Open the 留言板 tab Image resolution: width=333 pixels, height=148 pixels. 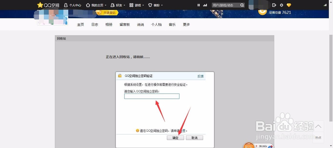(x=125, y=25)
